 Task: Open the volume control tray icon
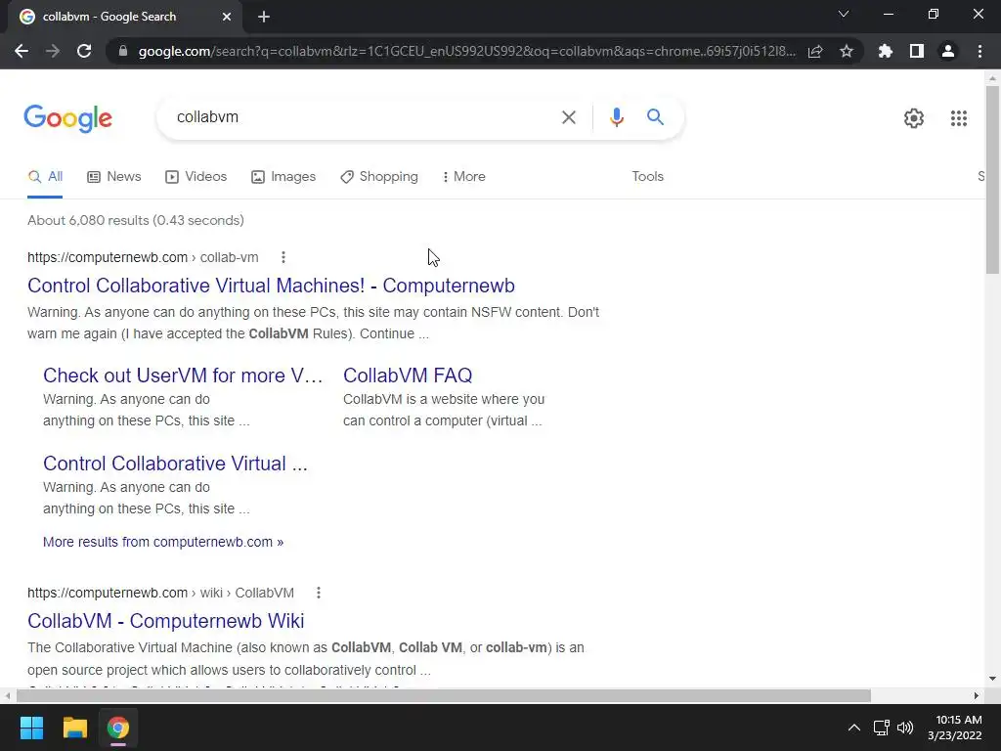click(x=905, y=728)
